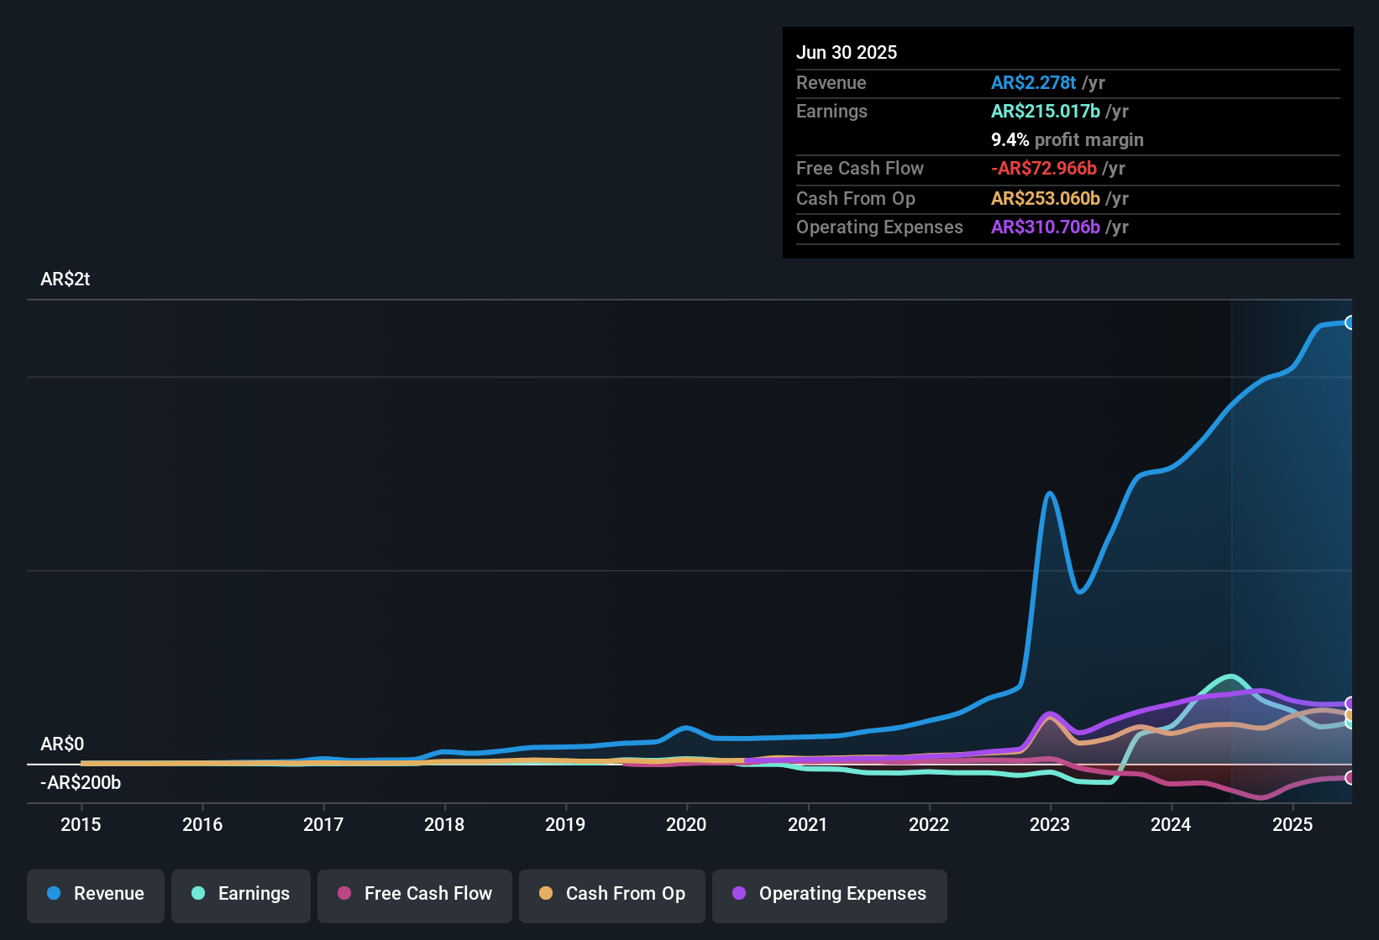
Task: Click the 2015 year label on timeline
Action: coord(81,824)
